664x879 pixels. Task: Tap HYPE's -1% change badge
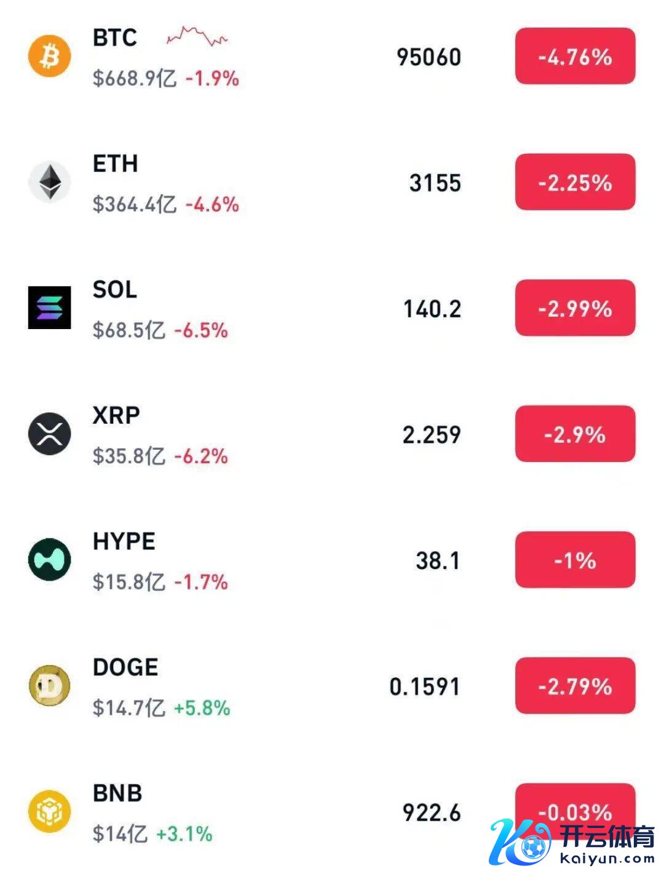[x=575, y=560]
